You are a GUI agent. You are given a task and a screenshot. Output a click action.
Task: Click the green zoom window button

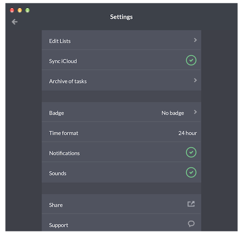(27, 10)
